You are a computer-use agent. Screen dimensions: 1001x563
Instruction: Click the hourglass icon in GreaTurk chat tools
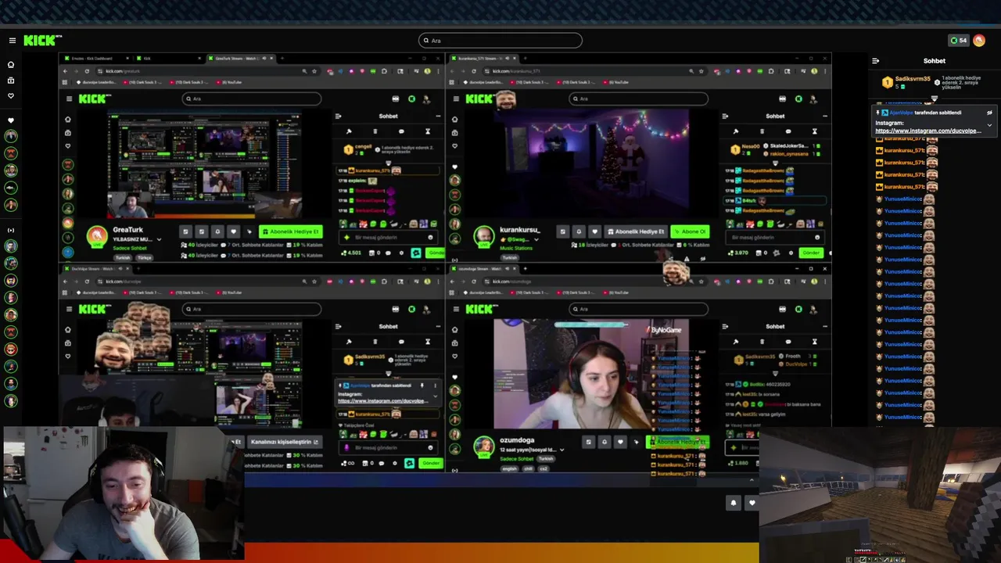pos(428,131)
